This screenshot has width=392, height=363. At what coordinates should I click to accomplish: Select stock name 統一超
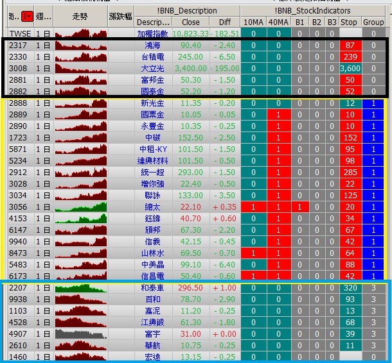point(152,172)
